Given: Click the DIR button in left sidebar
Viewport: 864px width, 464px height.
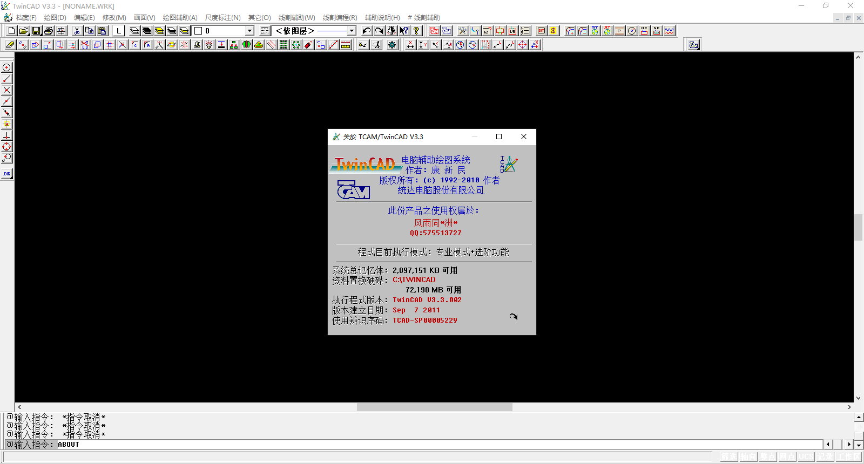Looking at the screenshot, I should pos(6,174).
